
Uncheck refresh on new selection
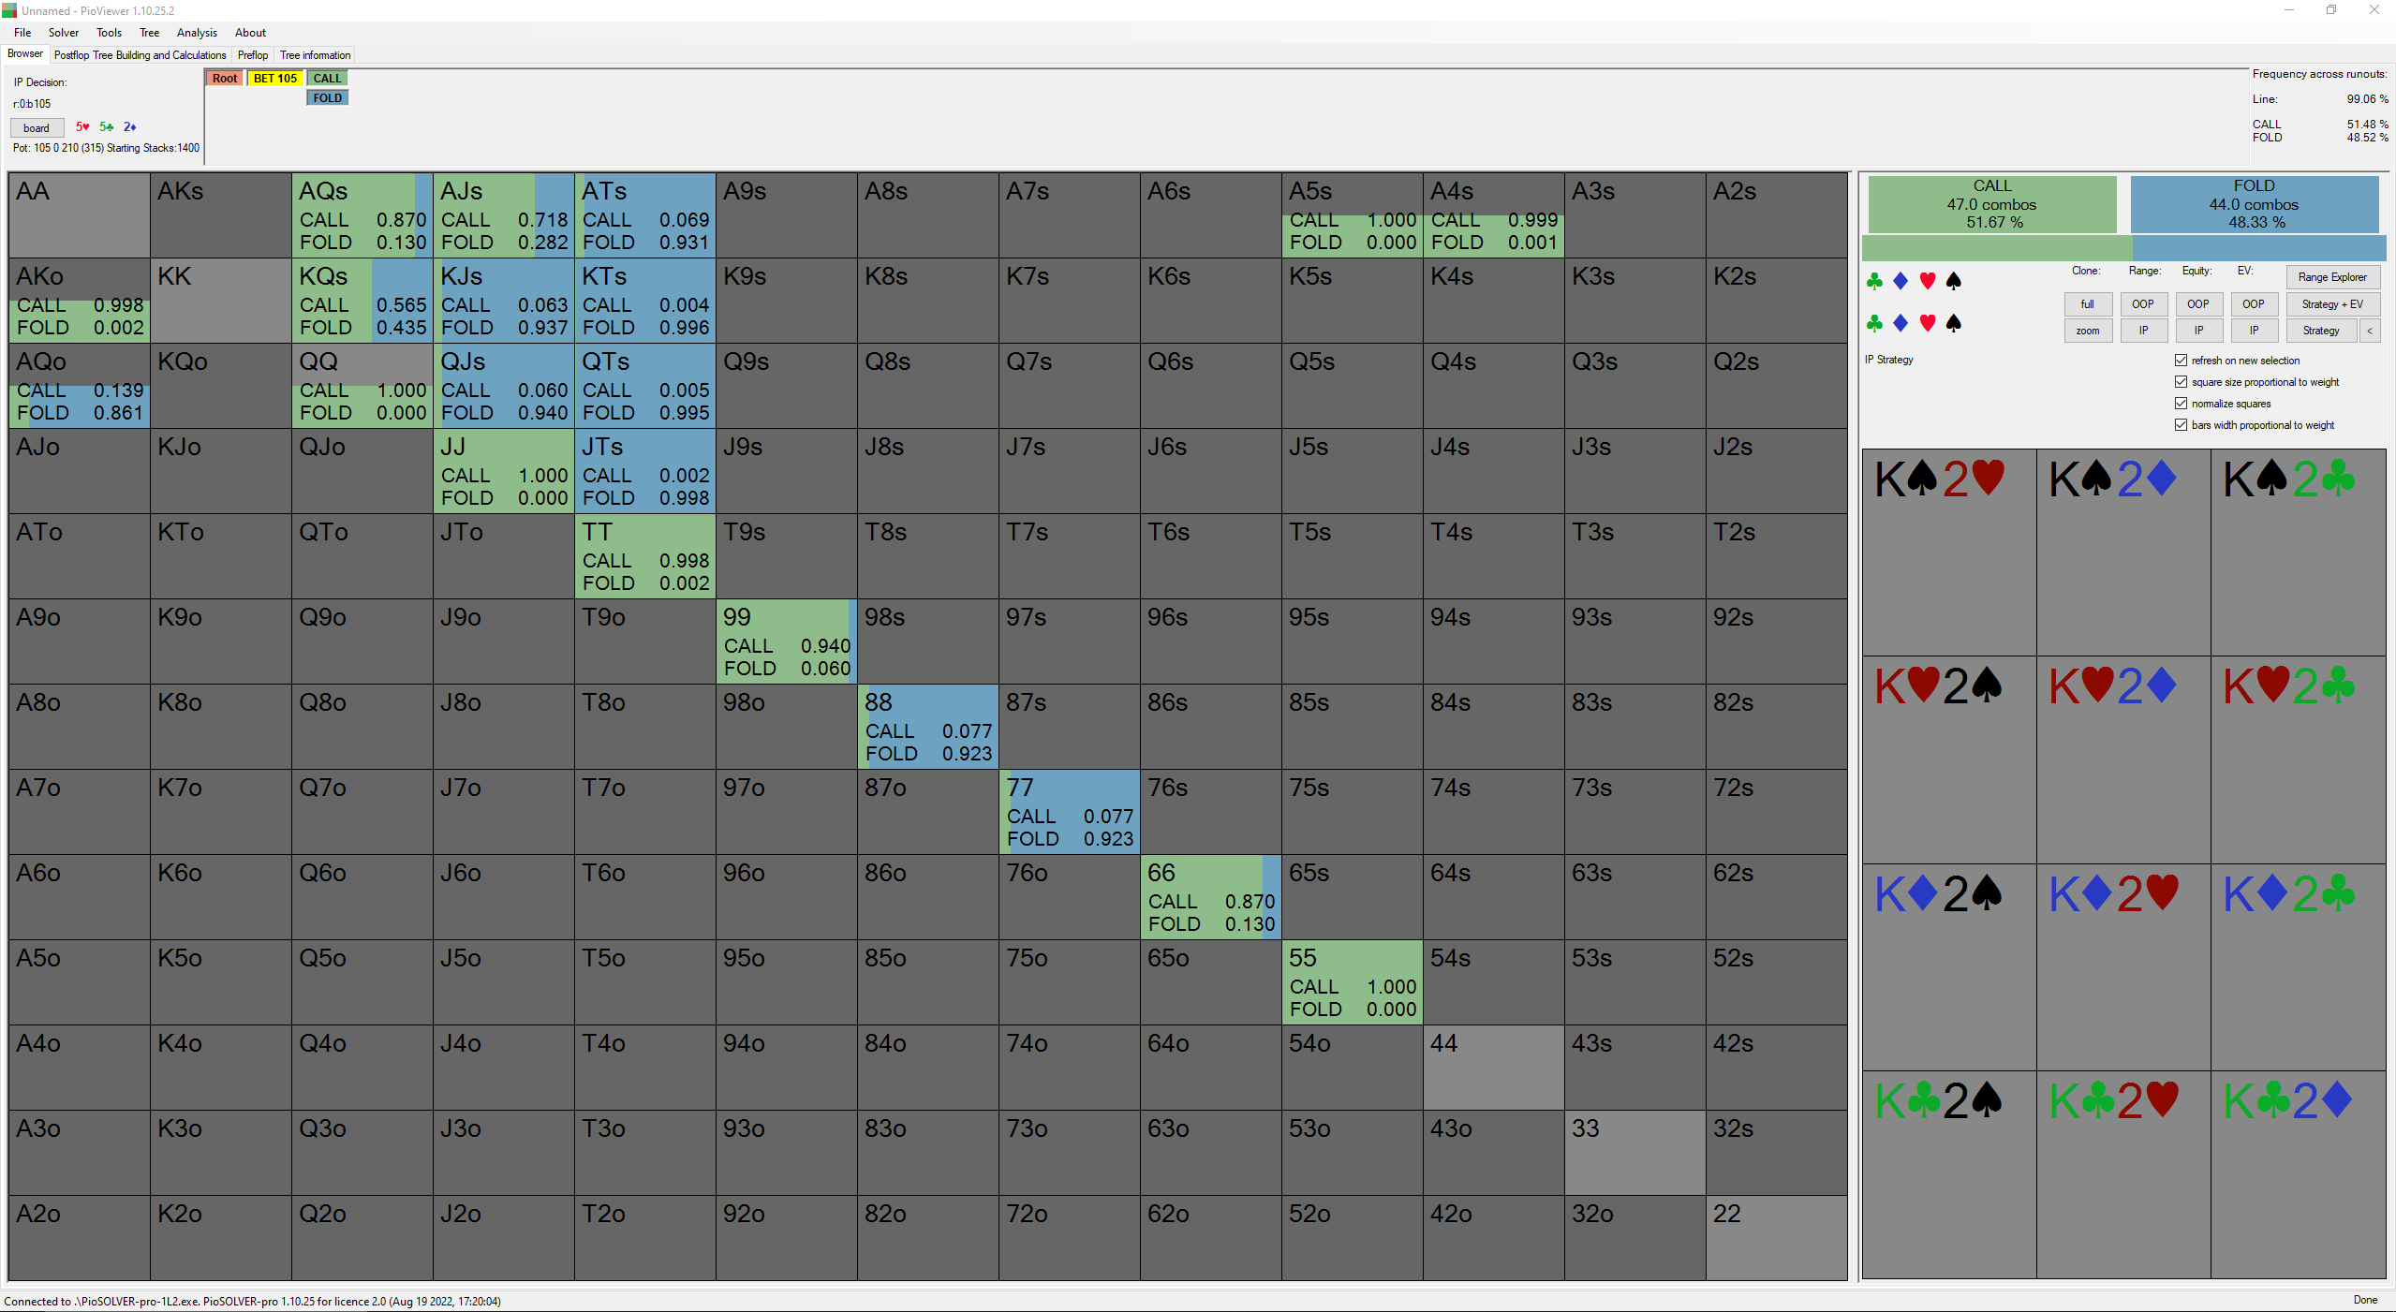tap(2181, 361)
